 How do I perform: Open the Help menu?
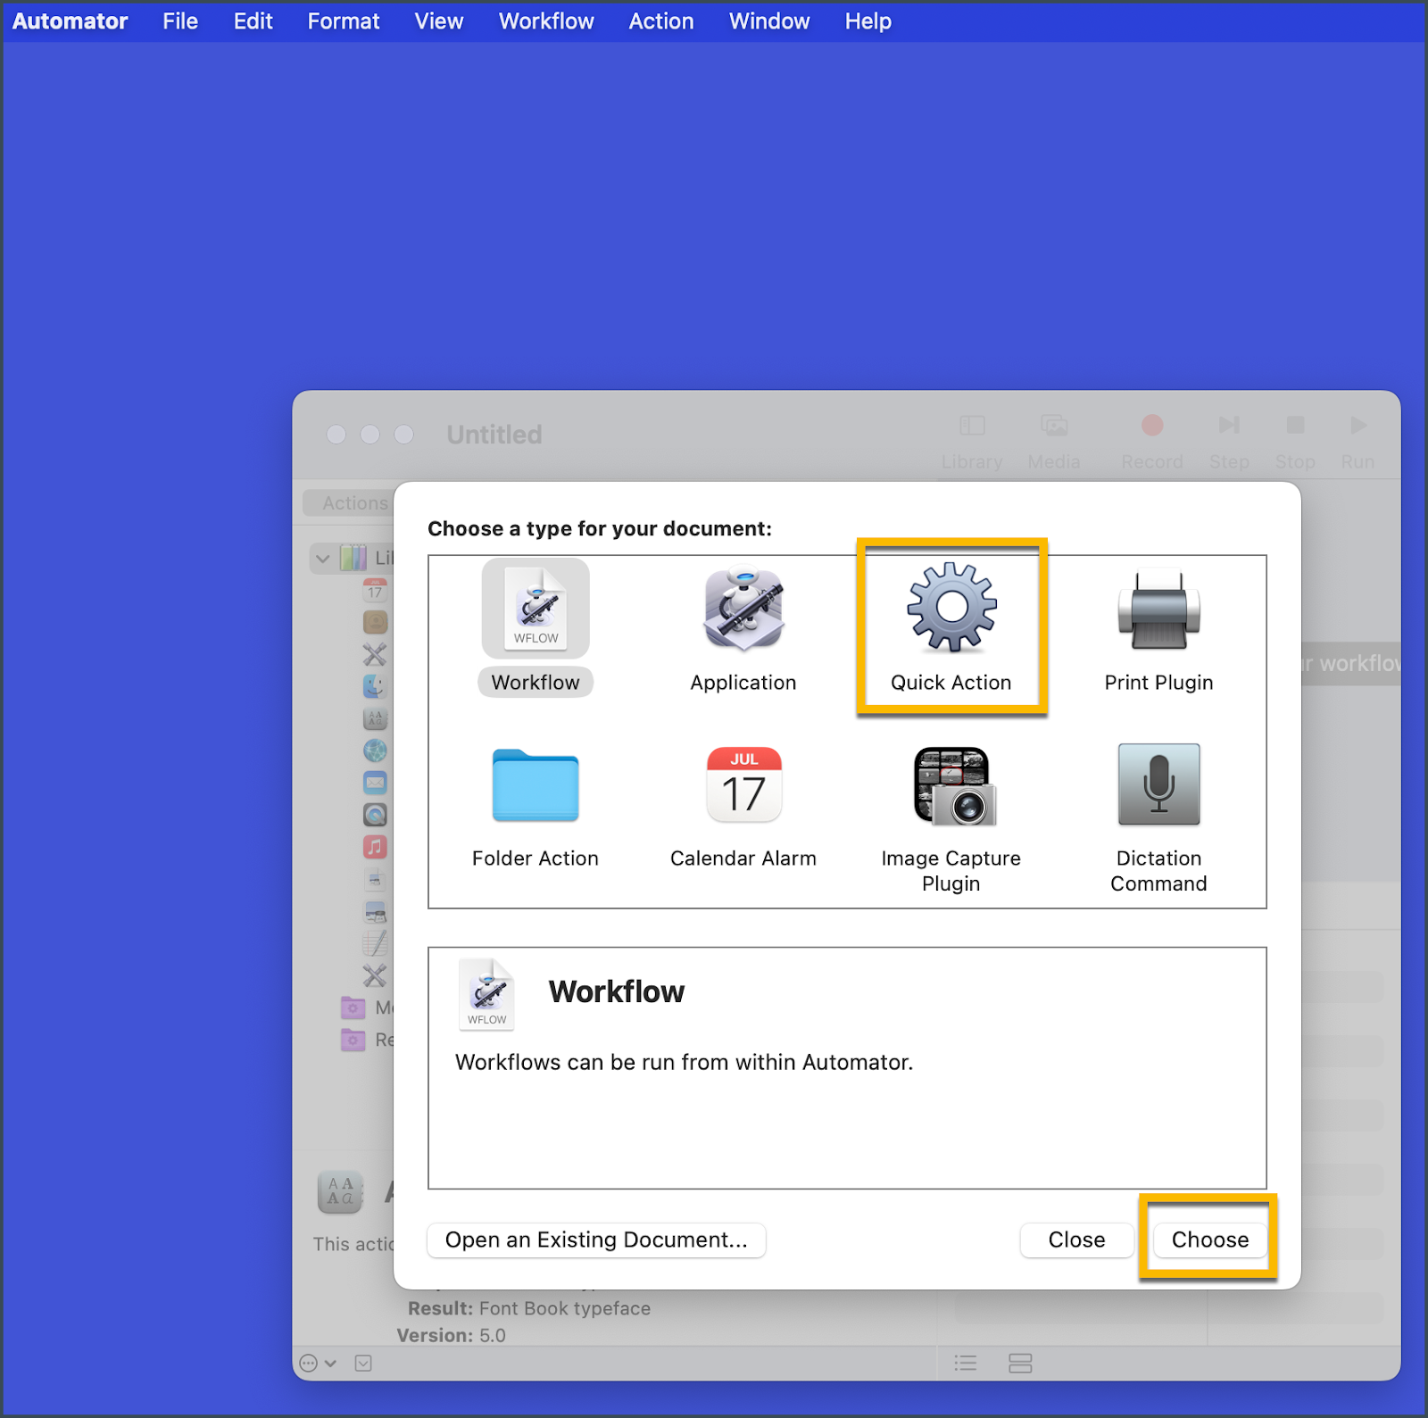tap(868, 21)
